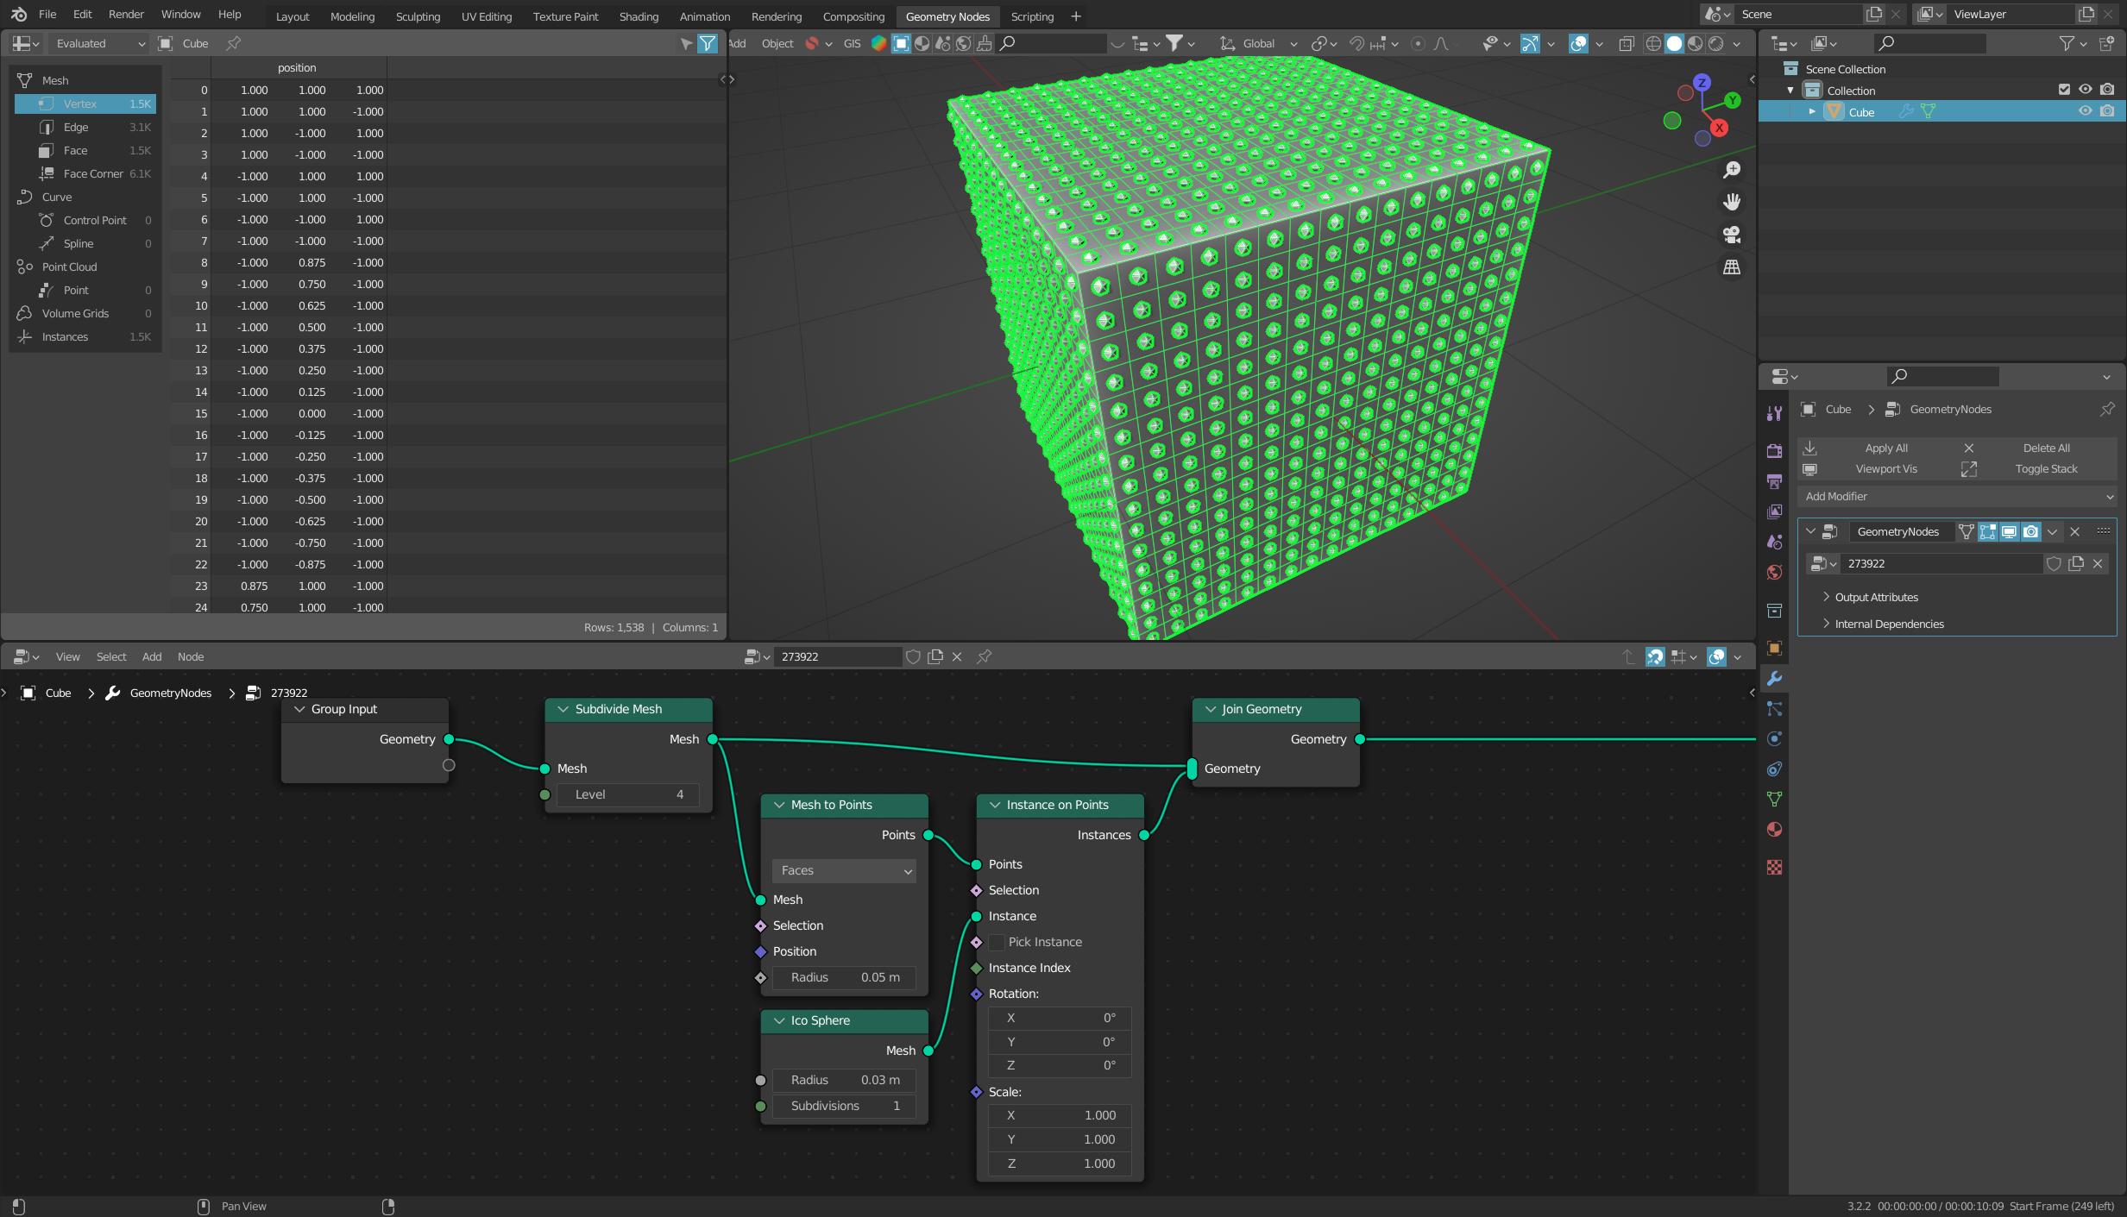2127x1217 pixels.
Task: Select the Edge domain in the Spreadsheet sidebar
Action: (x=78, y=127)
